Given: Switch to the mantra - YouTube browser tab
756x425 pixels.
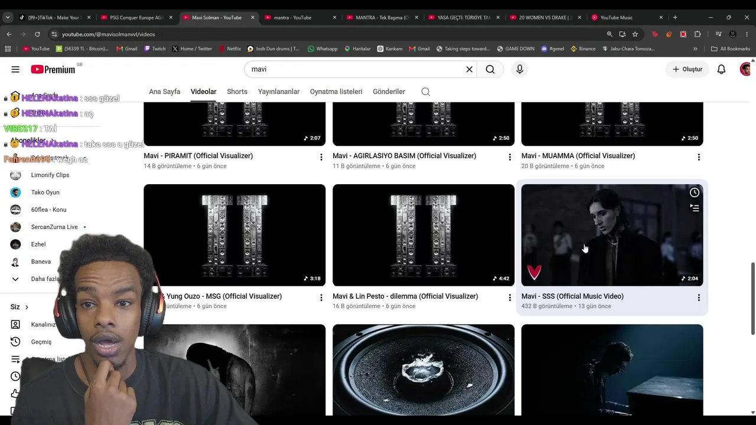Looking at the screenshot, I should (x=300, y=17).
